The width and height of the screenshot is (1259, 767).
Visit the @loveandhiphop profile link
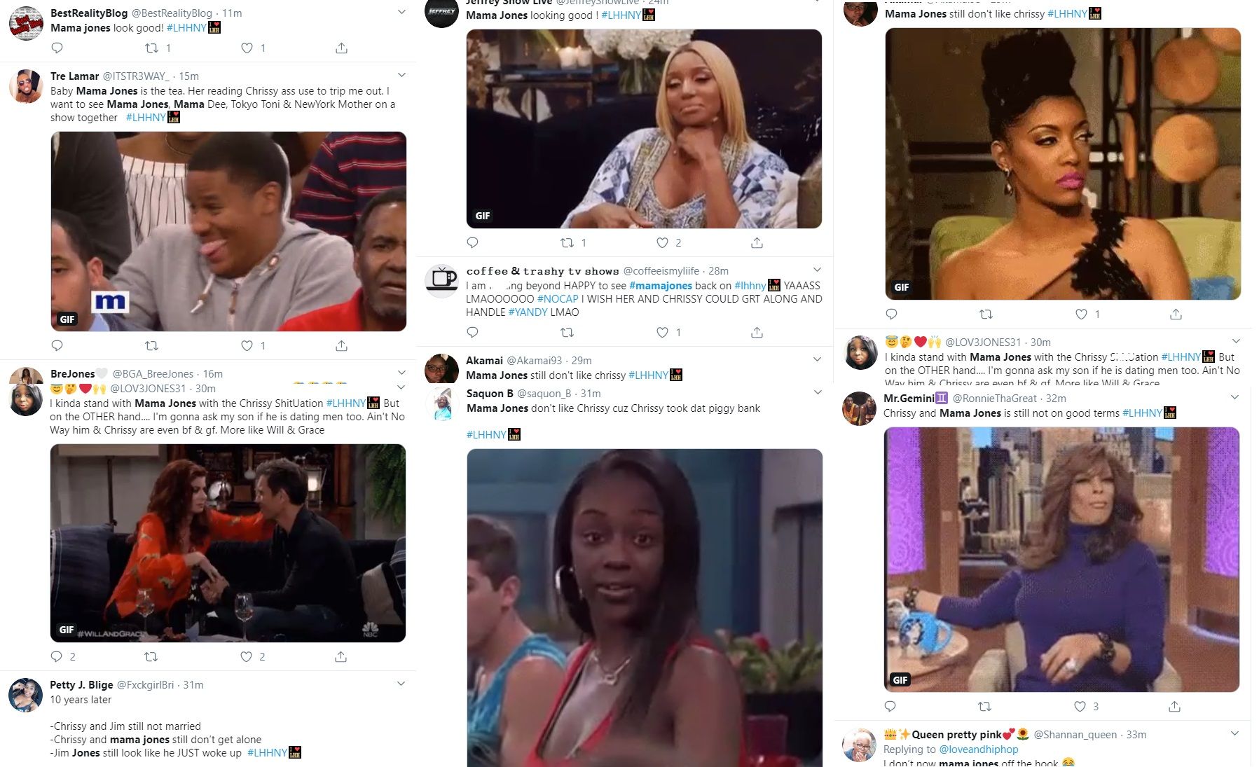tap(979, 749)
